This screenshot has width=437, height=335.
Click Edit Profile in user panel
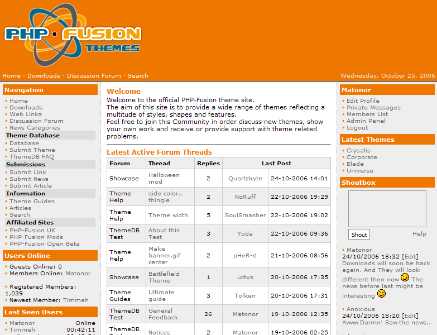click(363, 101)
